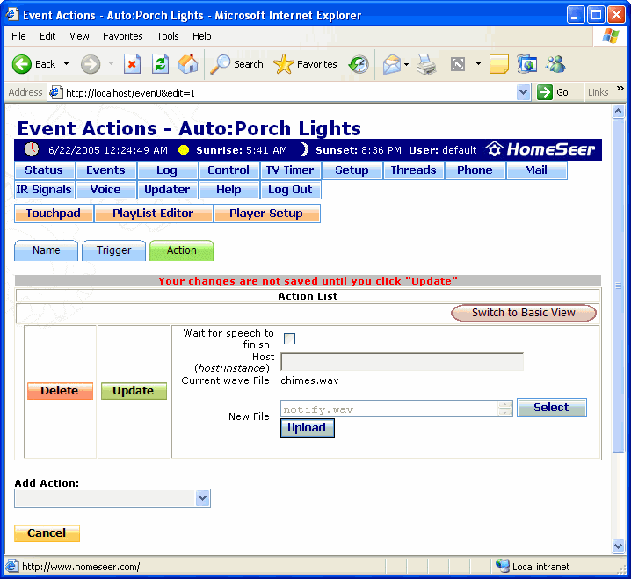Click the Home page icon
631x579 pixels.
(x=188, y=64)
